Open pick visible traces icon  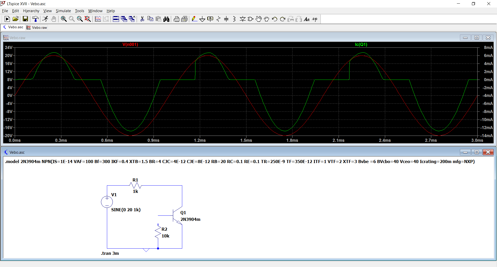point(98,19)
